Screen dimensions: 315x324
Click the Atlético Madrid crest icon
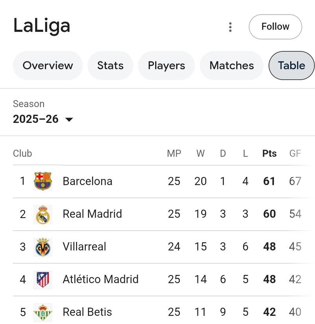coord(43,280)
